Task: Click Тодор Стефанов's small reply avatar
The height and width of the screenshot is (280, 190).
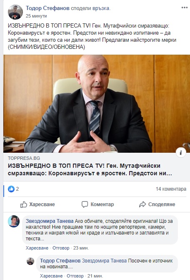Action: 30,261
